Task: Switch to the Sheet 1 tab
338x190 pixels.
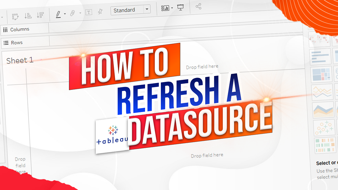Action: (x=20, y=60)
